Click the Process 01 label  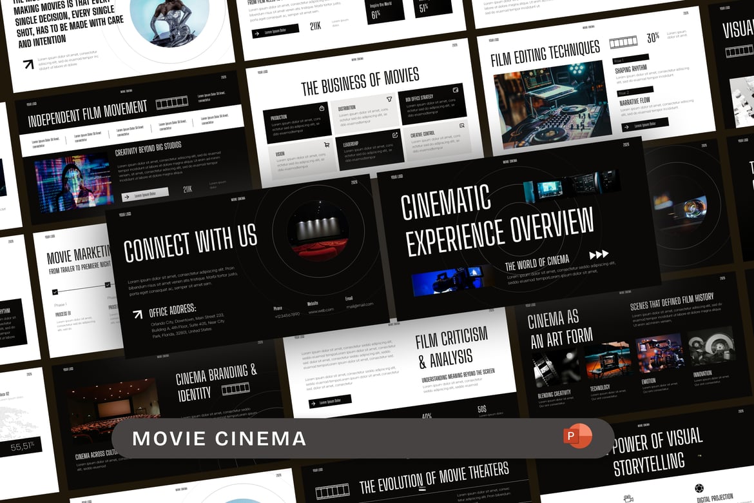tap(63, 314)
